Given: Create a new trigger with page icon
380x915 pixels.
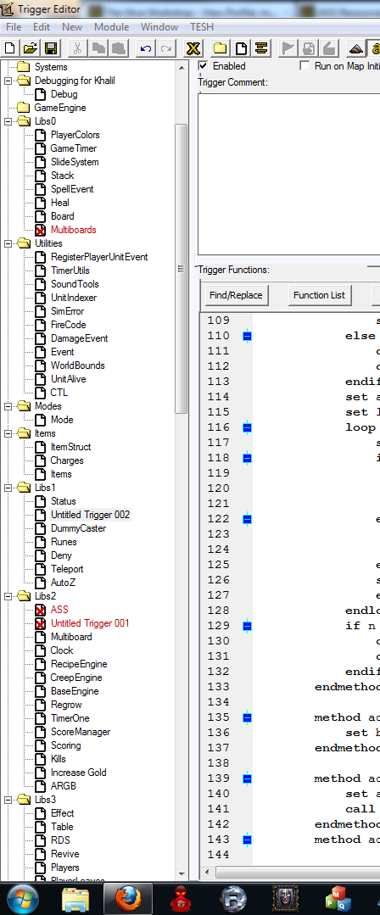Looking at the screenshot, I should pos(241,47).
